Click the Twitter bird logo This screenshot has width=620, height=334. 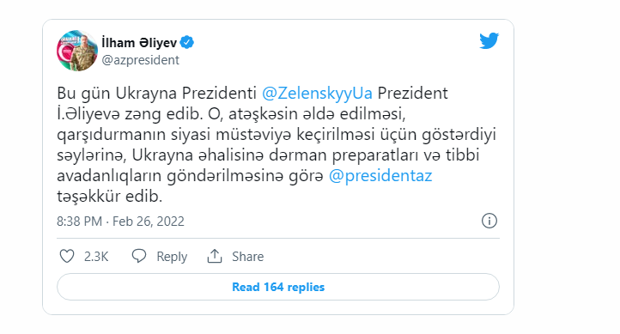click(x=489, y=40)
